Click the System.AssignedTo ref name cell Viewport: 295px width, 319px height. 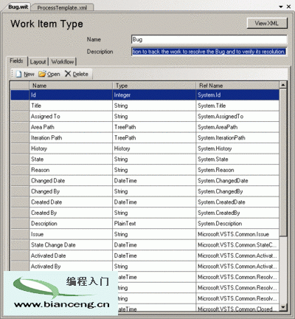237,117
